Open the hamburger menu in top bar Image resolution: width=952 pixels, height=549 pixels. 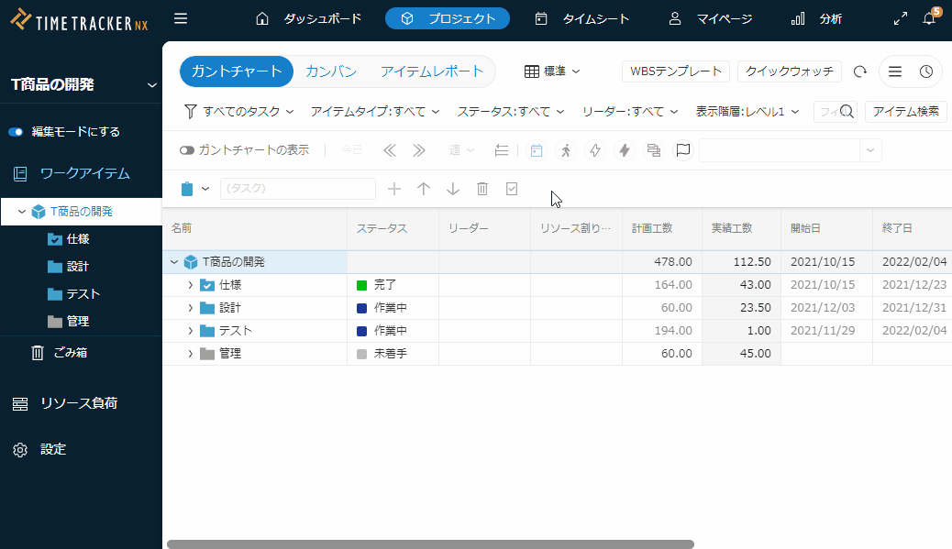coord(181,18)
